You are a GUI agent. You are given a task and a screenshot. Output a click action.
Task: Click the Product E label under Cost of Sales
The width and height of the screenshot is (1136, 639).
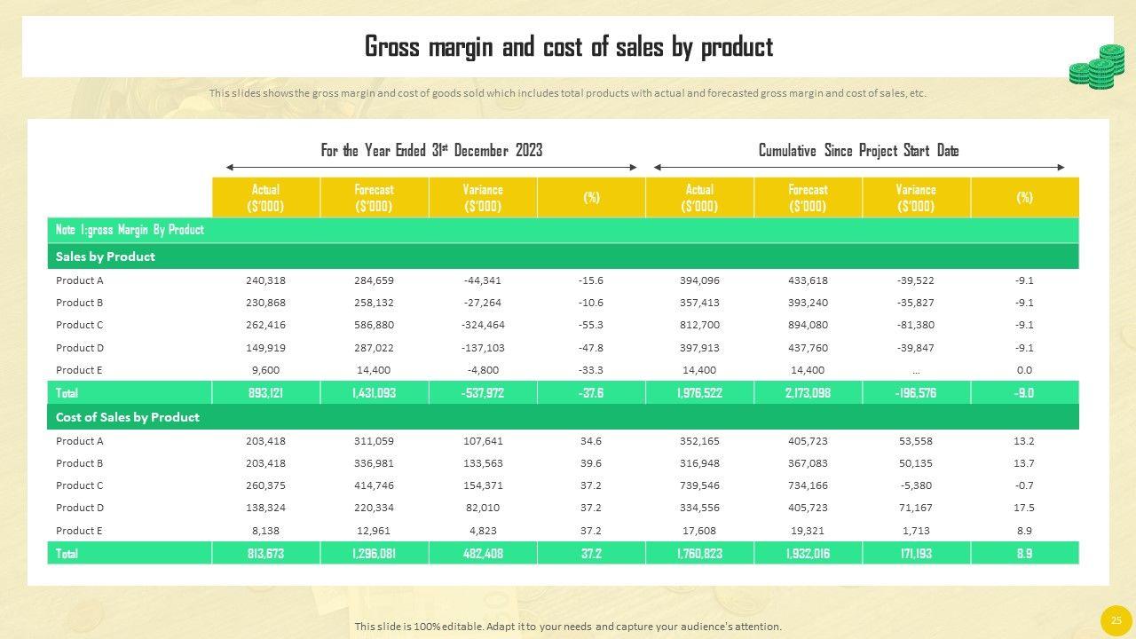tap(80, 531)
